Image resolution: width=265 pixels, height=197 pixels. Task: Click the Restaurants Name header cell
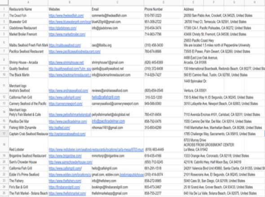tap(28, 9)
